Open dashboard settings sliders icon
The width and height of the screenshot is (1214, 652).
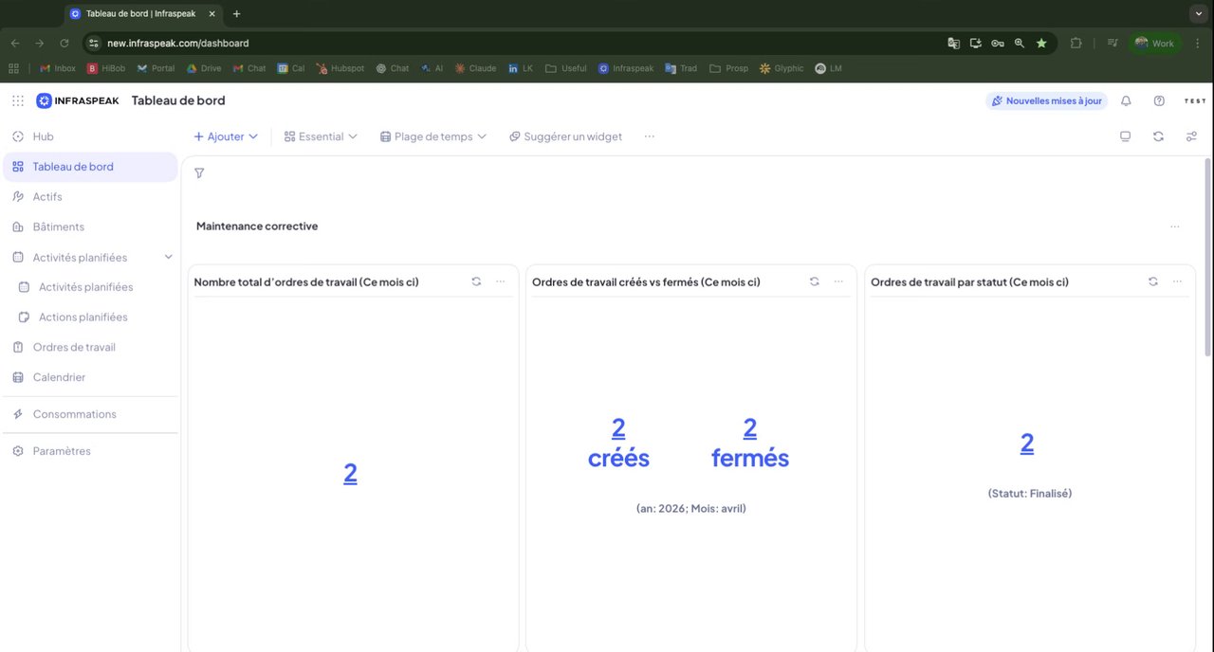click(x=1191, y=136)
